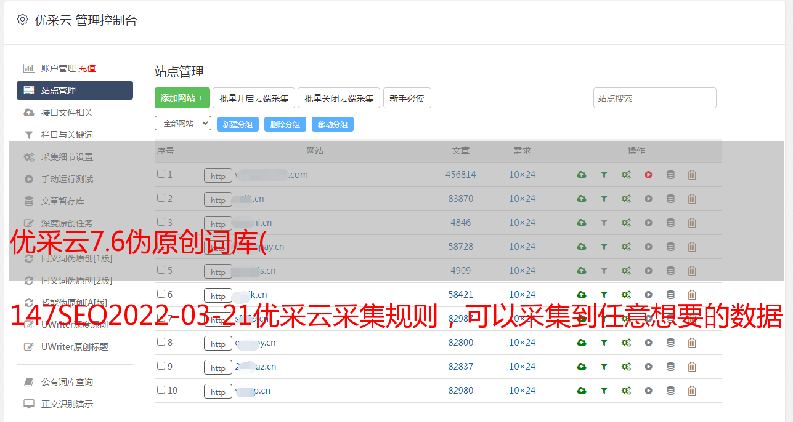Image resolution: width=793 pixels, height=422 pixels.
Task: Click the gears icon in row 9 with 82837 articles
Action: 626,367
